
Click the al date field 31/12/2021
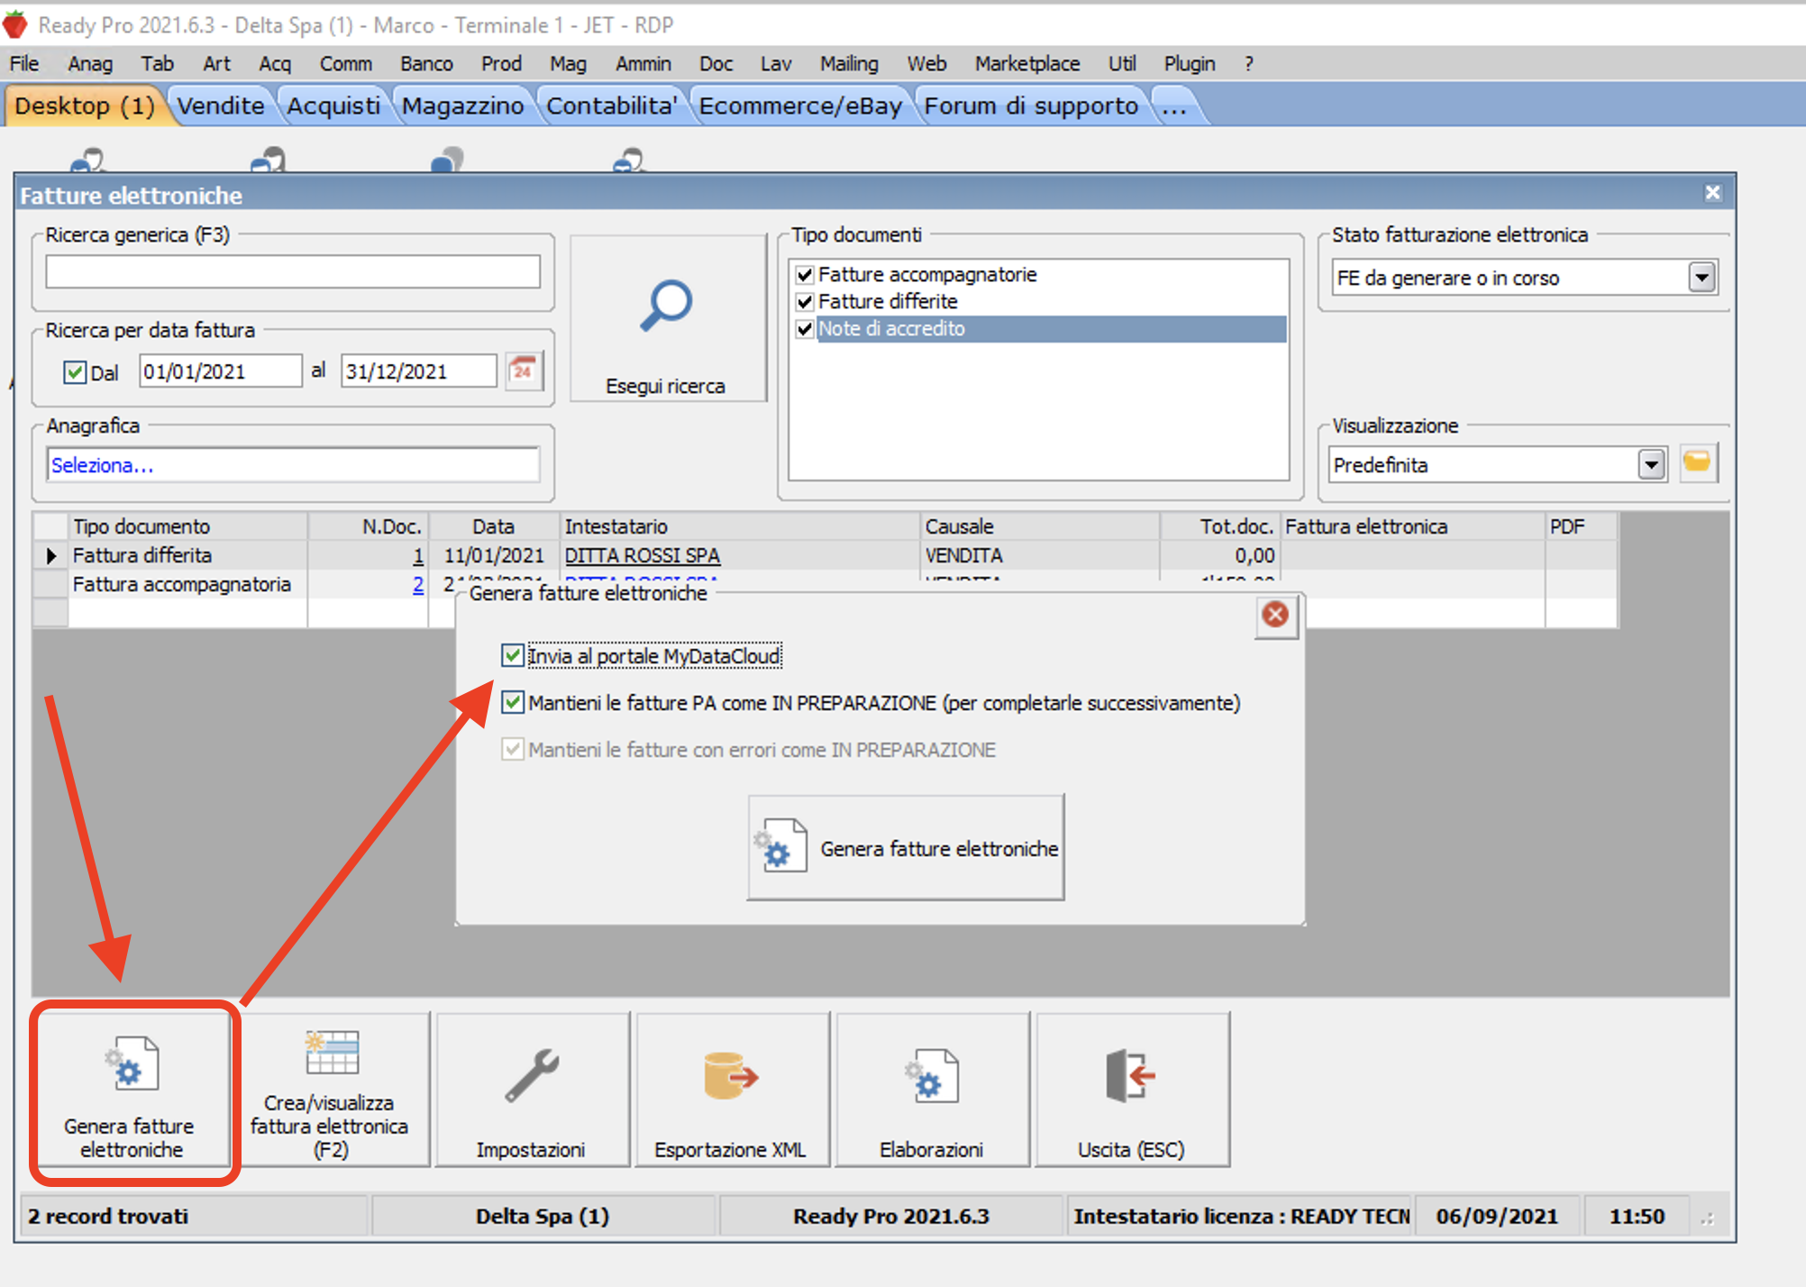418,370
